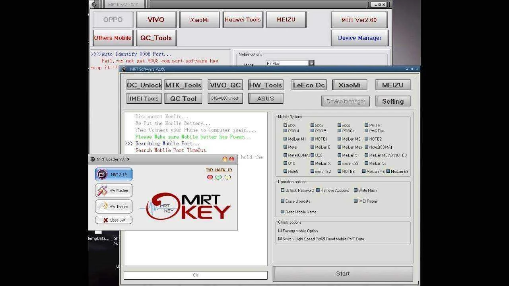Click the MRT 3.19 launcher icon button
Image resolution: width=509 pixels, height=286 pixels.
113,174
